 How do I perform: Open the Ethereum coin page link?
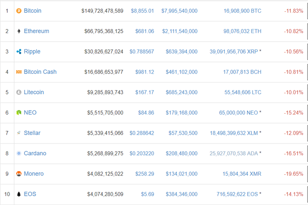(x=37, y=31)
